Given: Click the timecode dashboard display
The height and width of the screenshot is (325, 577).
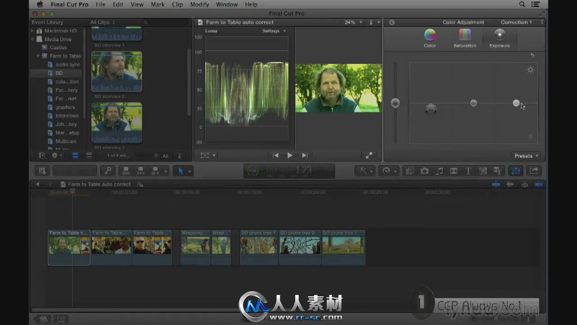Looking at the screenshot, I should [x=289, y=171].
